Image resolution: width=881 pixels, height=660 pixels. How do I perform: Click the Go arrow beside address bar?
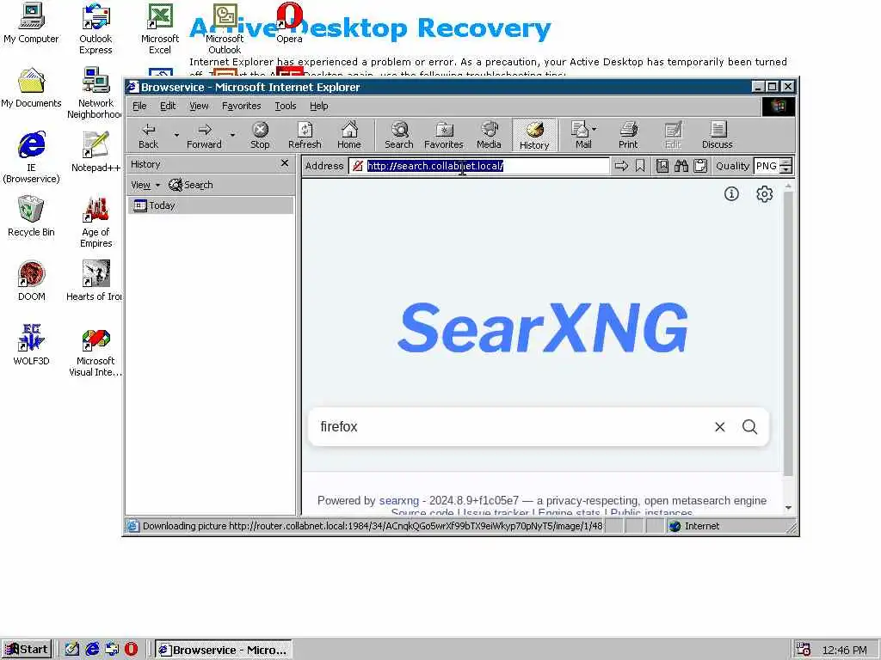point(621,166)
